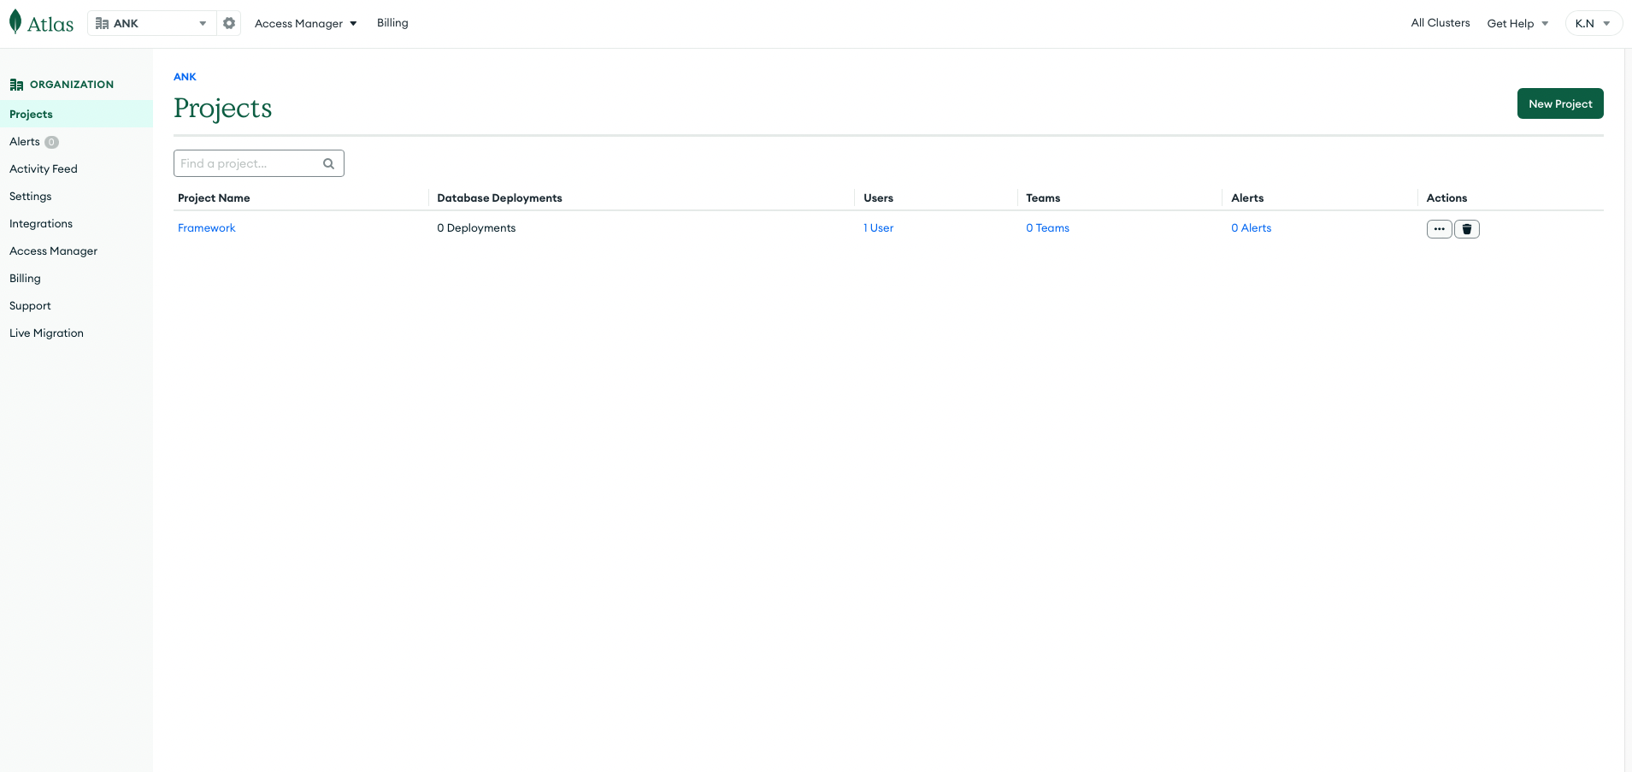The image size is (1632, 772).
Task: Open organization settings via the gear icon
Action: point(228,22)
